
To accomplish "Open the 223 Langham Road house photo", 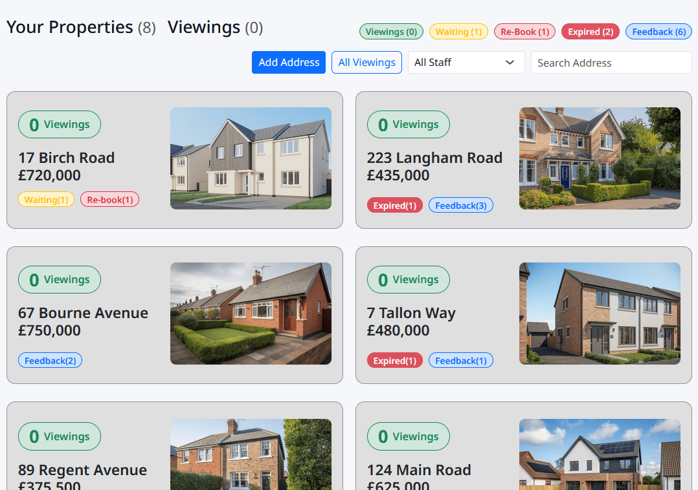I will point(600,158).
